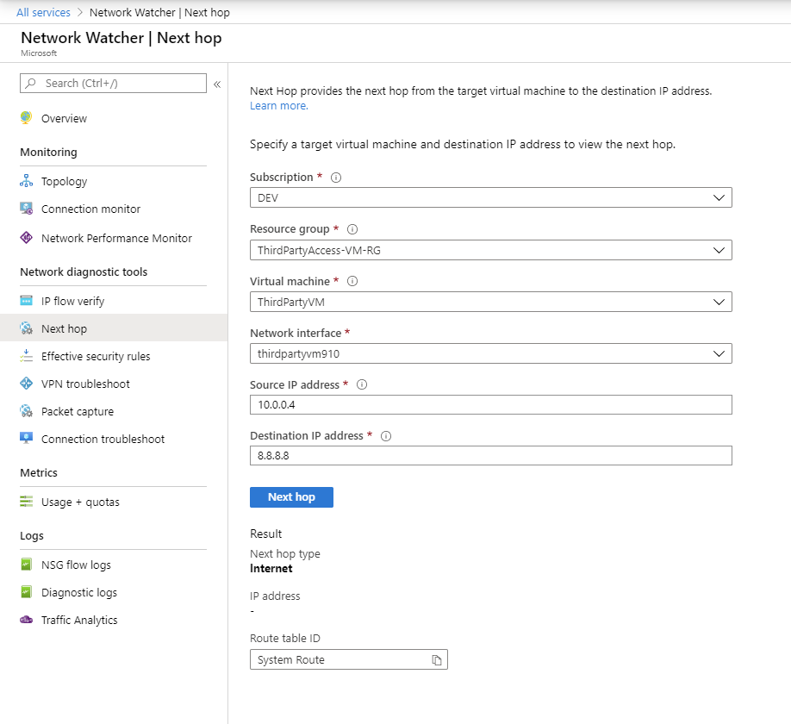Open VPN troubleshoot
This screenshot has width=791, height=724.
point(114,384)
